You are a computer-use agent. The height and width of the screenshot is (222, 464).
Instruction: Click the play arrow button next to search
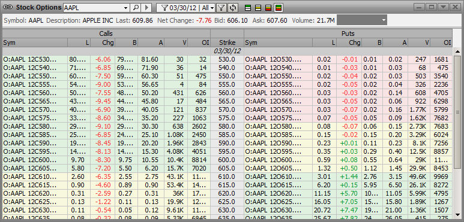146,8
